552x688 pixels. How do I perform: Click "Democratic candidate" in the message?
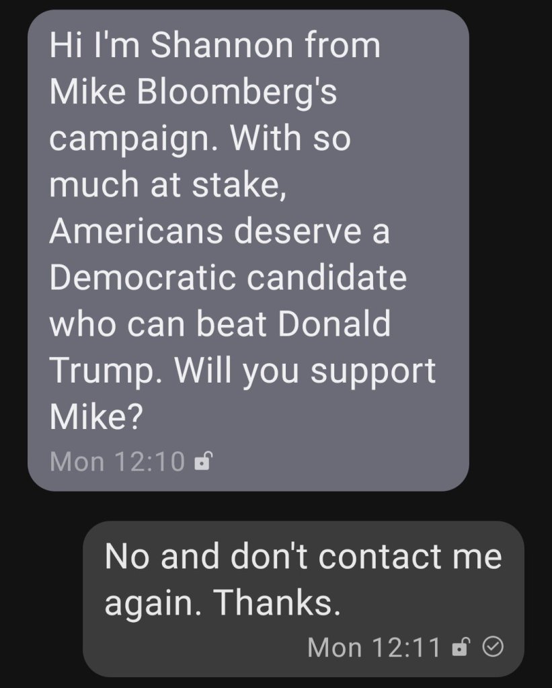click(x=228, y=278)
